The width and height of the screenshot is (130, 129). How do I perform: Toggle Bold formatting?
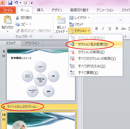pos(96,28)
